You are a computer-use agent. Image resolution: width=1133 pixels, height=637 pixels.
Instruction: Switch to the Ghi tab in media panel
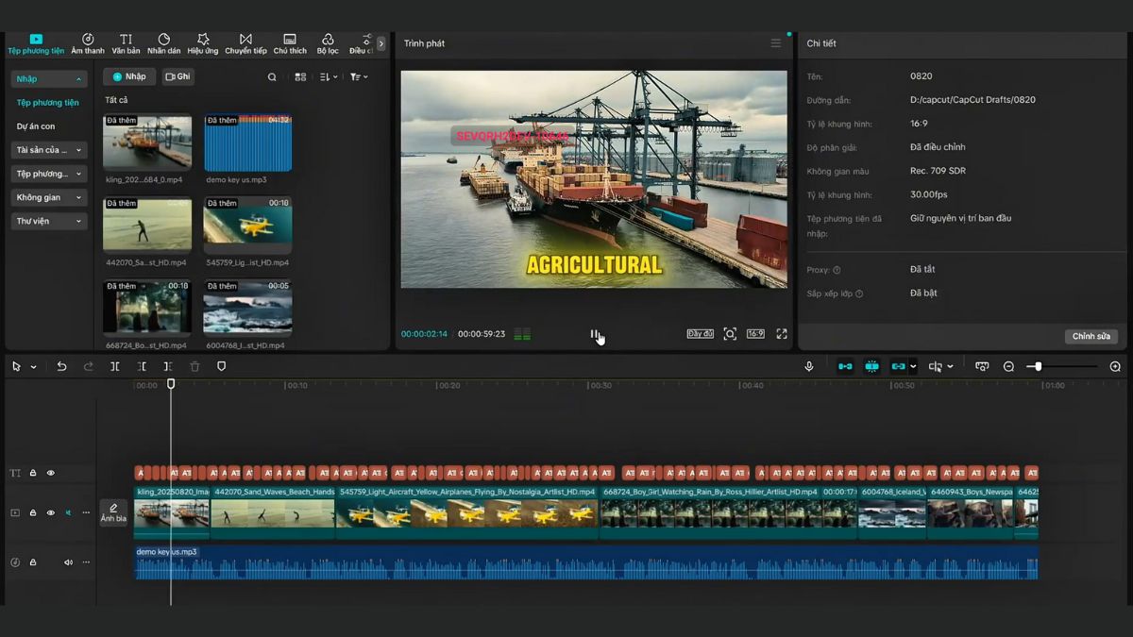(178, 76)
